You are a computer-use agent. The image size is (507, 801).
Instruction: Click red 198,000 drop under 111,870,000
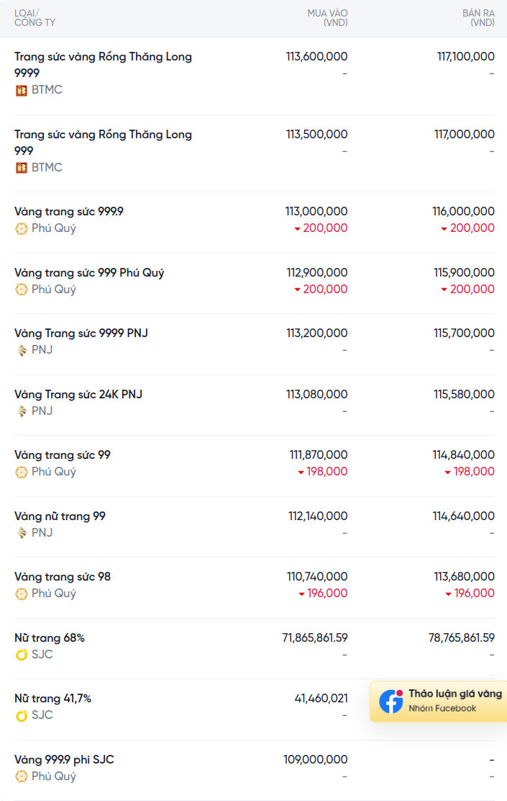[x=323, y=472]
